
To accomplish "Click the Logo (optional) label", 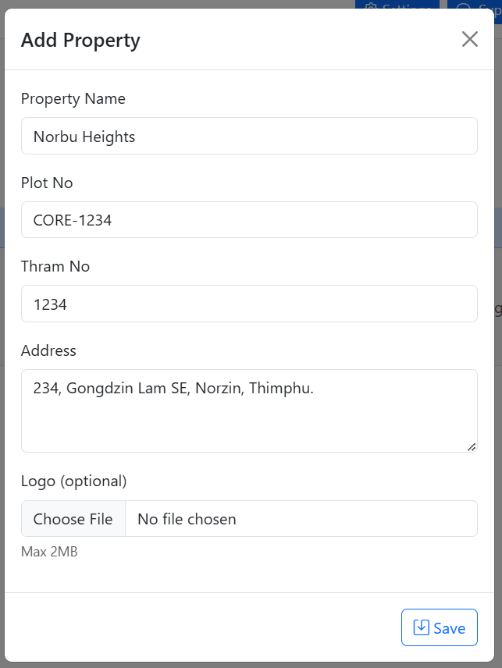I will (x=73, y=481).
